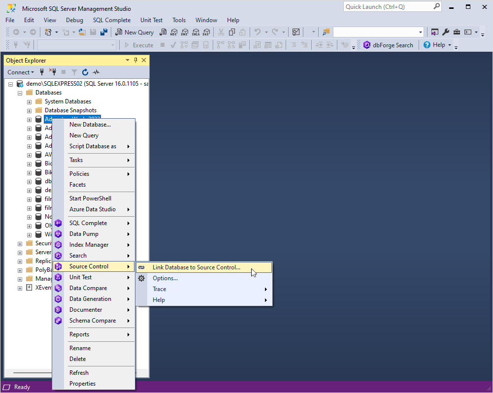
Task: Click the Database Engine Query icon
Action: tap(163, 32)
